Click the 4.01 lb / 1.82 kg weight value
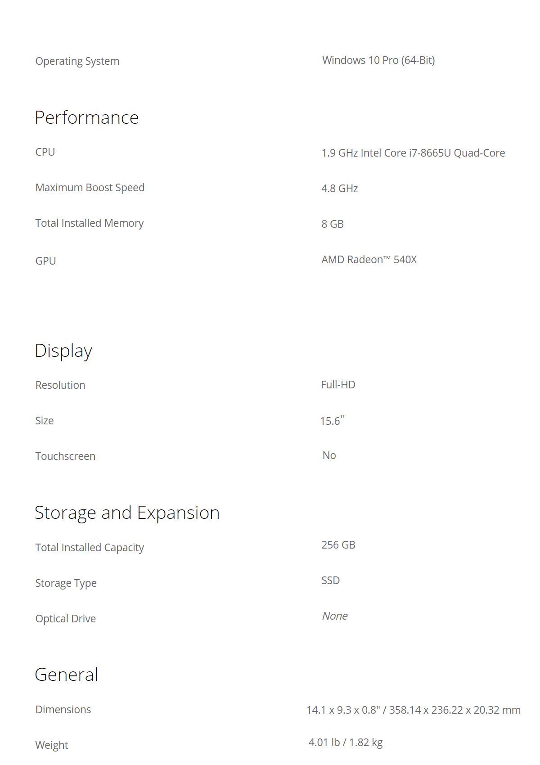 346,742
